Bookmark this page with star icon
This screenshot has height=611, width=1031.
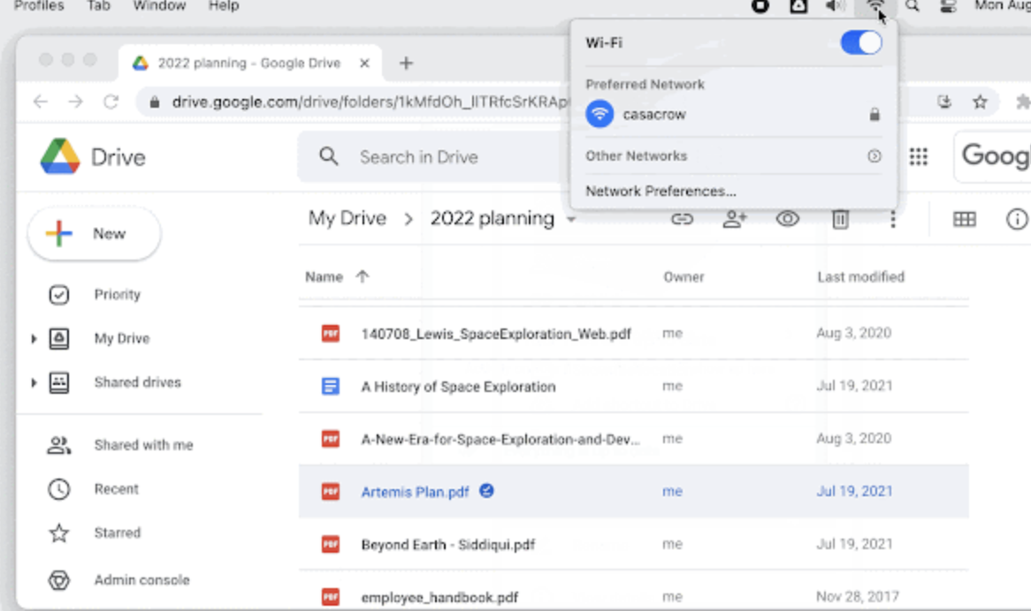(x=980, y=102)
